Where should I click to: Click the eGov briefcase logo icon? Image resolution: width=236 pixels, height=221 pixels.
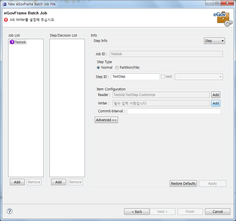click(x=223, y=19)
